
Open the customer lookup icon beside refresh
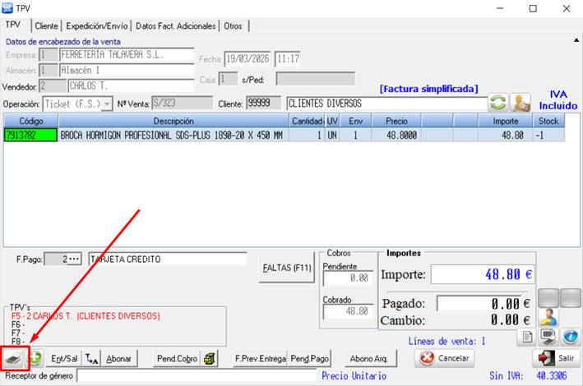pyautogui.click(x=520, y=103)
